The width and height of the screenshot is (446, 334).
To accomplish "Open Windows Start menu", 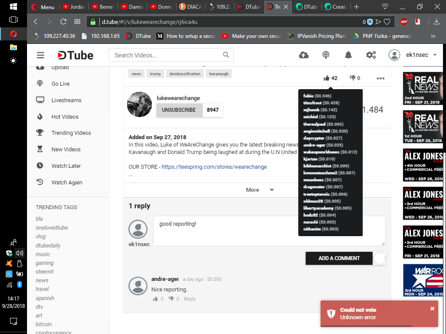I will pos(14,7).
